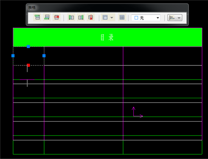Select the blue grip on the cell's left edge
The image size is (208, 159).
pyautogui.click(x=13, y=56)
